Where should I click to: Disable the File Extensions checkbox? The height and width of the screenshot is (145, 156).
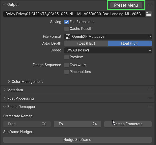(x=66, y=22)
